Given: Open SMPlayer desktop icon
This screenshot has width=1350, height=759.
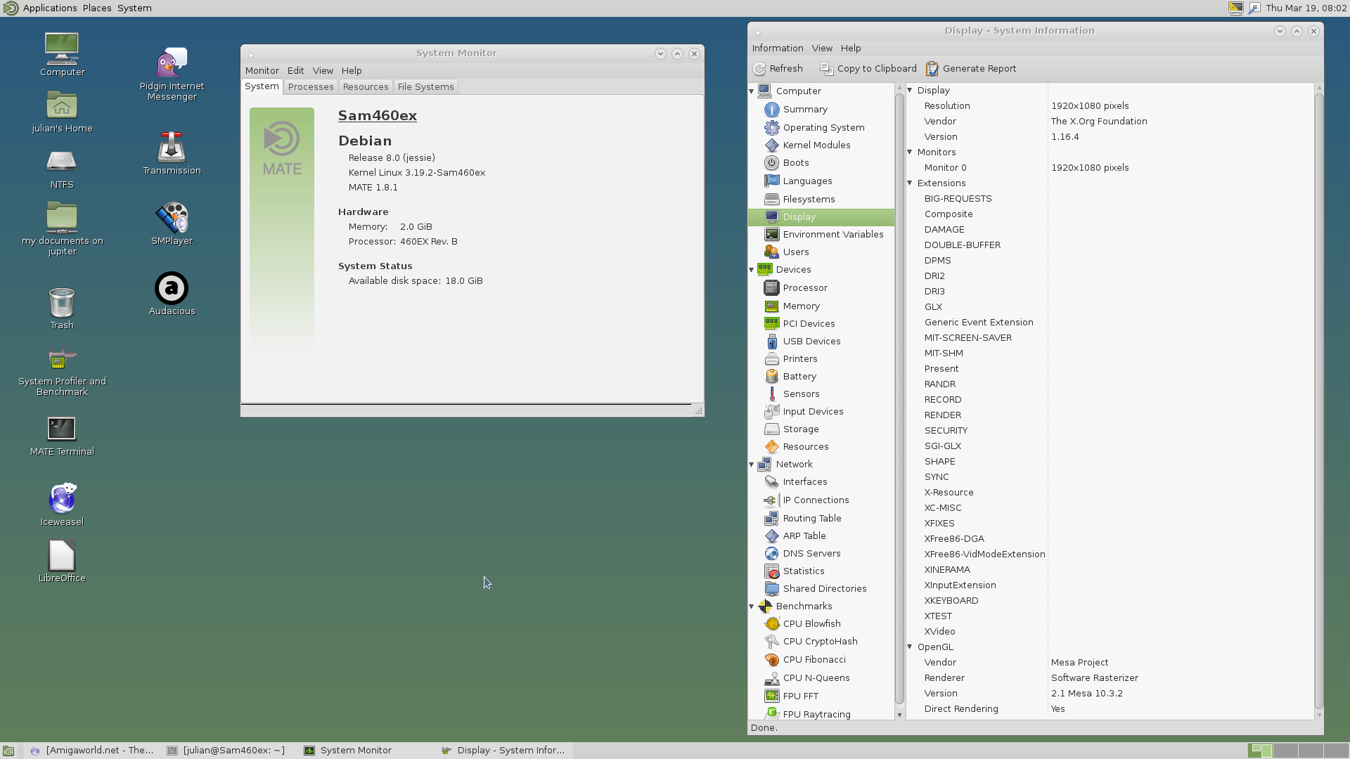Looking at the screenshot, I should (x=172, y=219).
